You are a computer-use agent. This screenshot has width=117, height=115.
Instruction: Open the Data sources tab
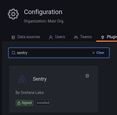[x=26, y=37]
